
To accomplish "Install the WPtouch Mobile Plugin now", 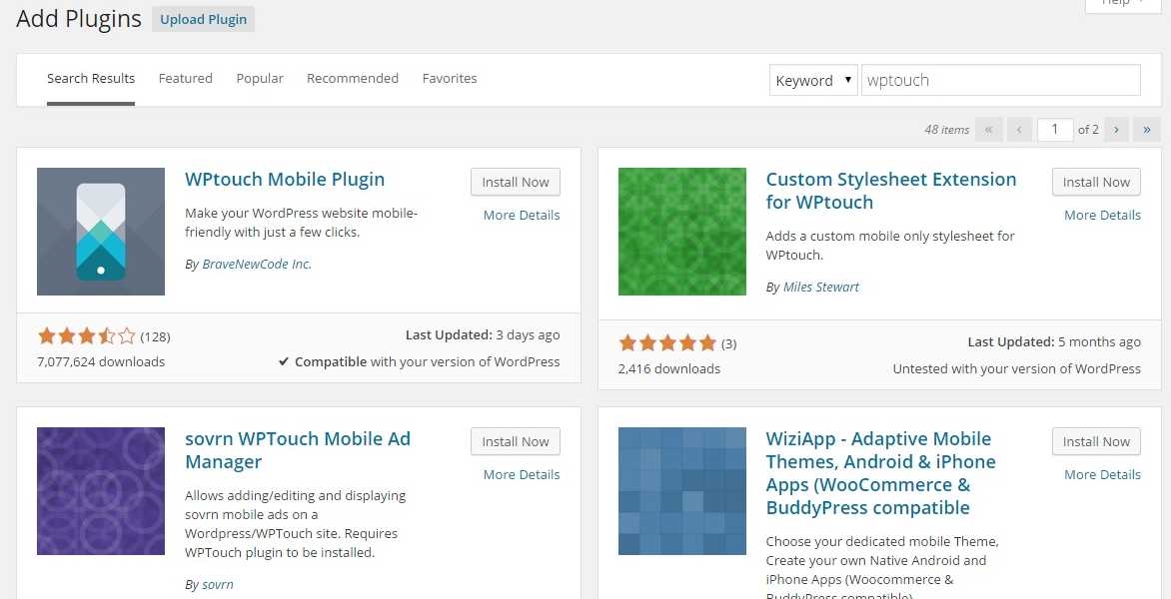I will [x=515, y=182].
